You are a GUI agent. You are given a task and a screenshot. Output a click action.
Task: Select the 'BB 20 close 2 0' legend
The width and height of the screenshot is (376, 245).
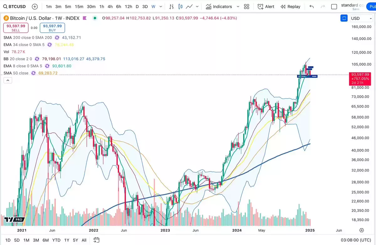click(18, 59)
